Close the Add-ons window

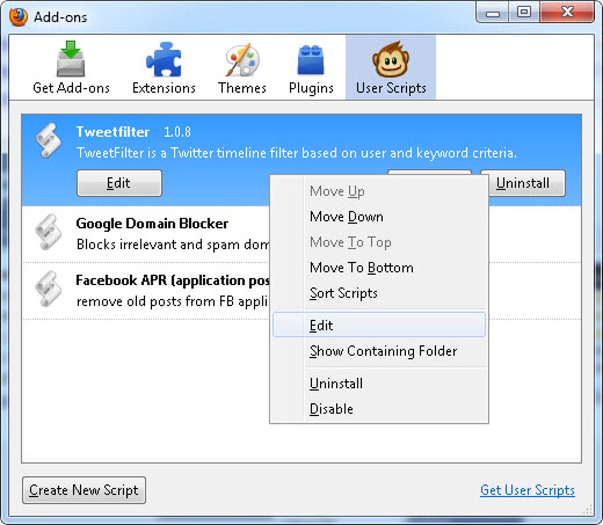click(567, 12)
